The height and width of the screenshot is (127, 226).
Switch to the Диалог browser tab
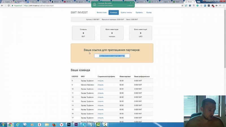pyautogui.click(x=141, y=2)
